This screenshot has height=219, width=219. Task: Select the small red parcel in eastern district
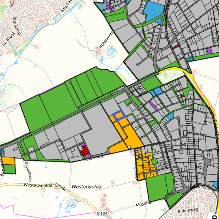coord(182,96)
